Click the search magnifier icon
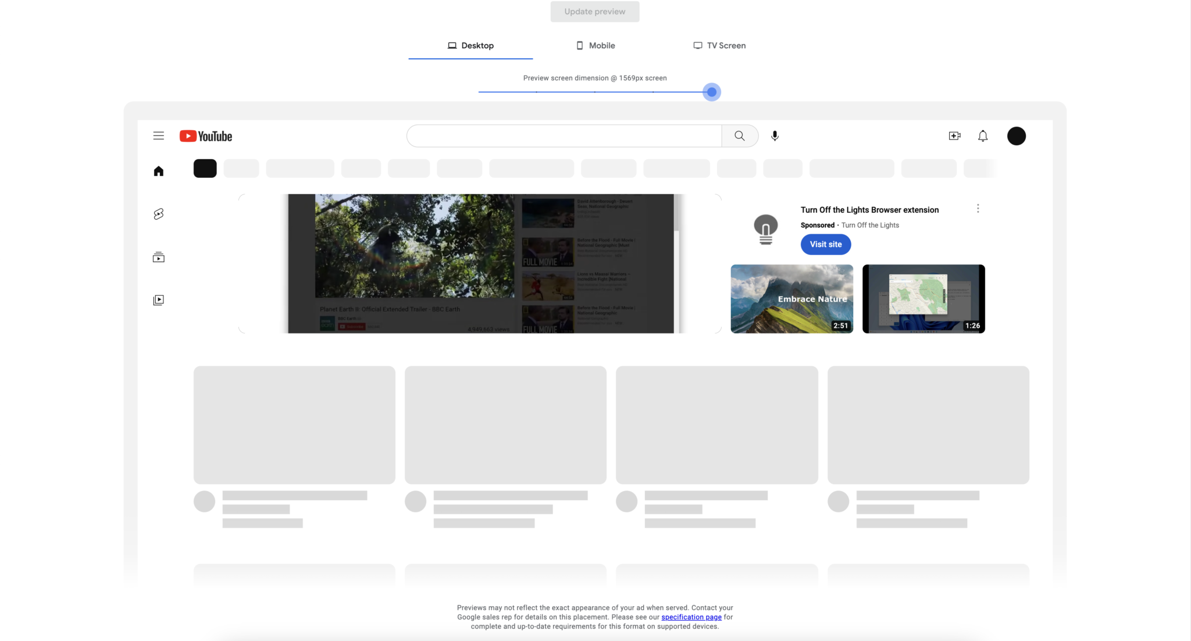Viewport: 1191px width, 641px height. pos(739,135)
